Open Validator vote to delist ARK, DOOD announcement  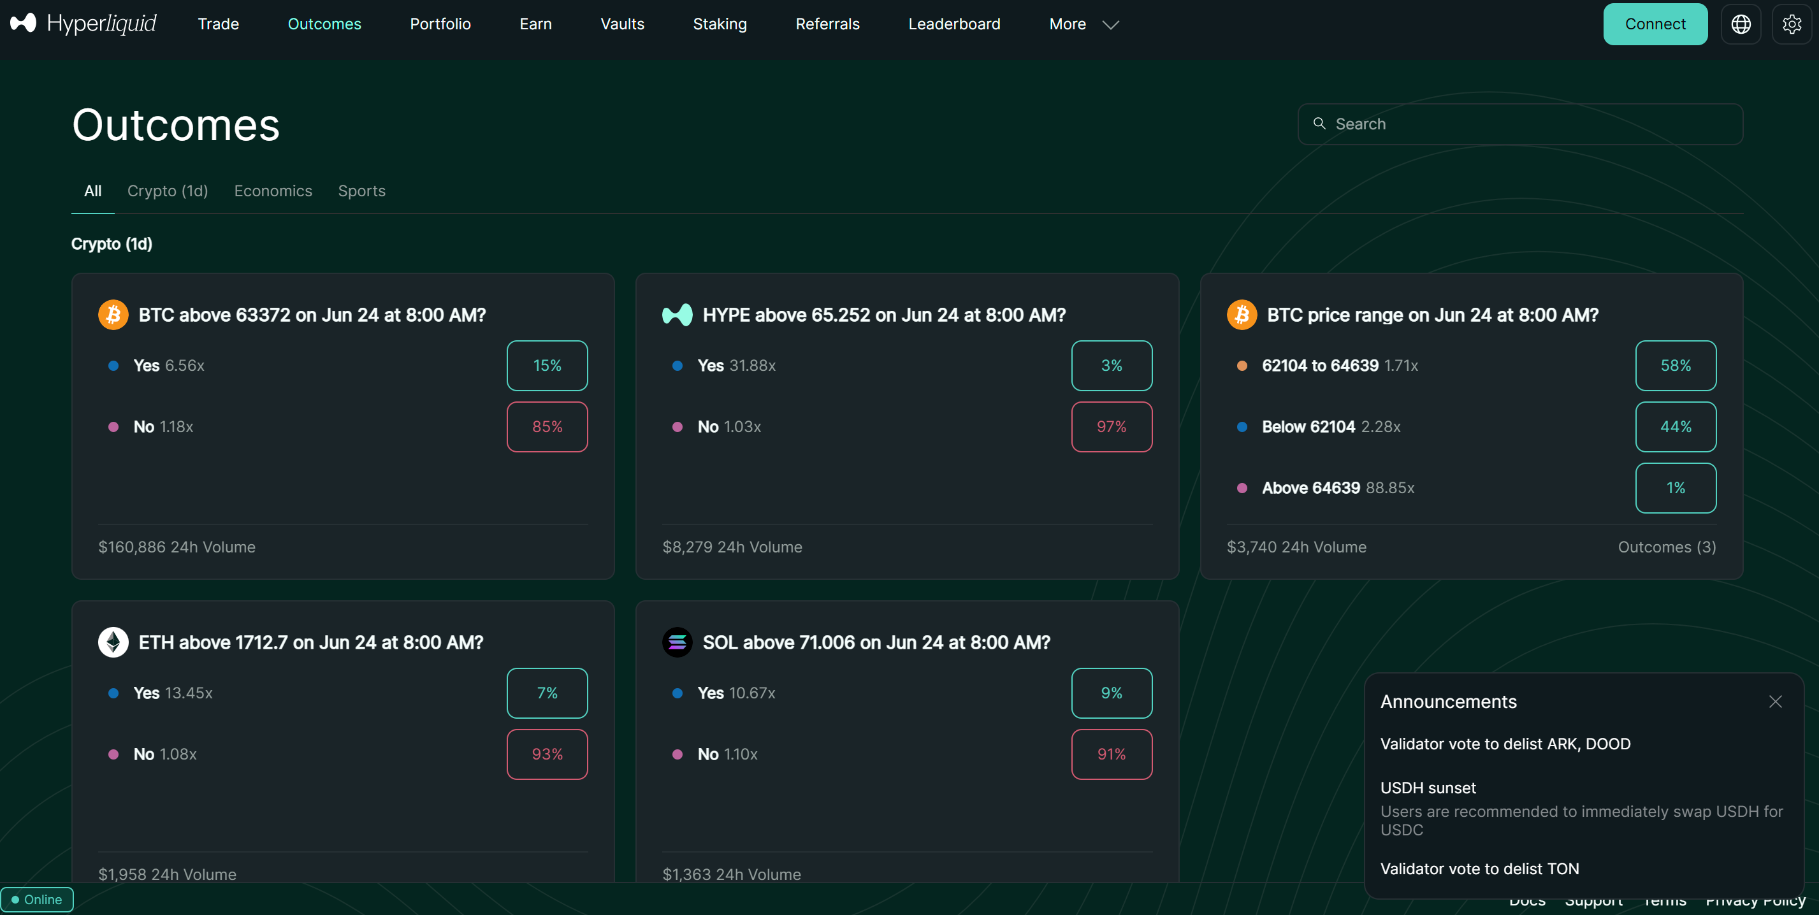(x=1505, y=744)
